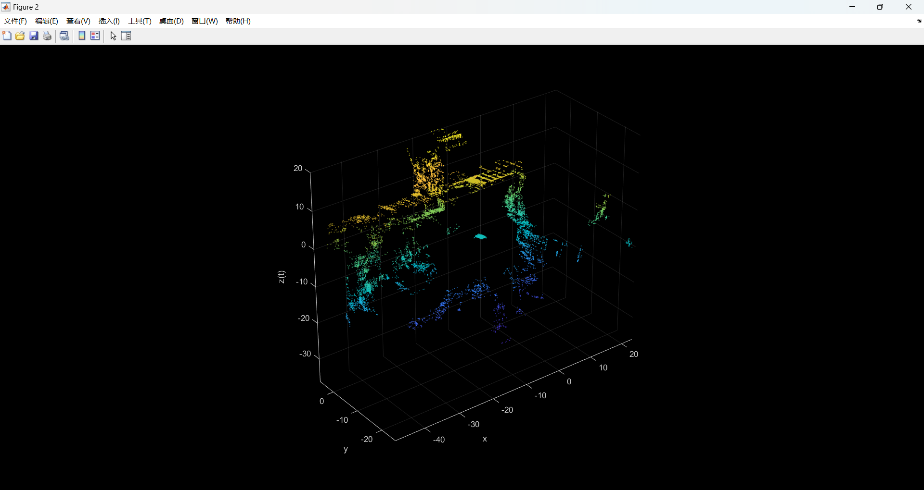This screenshot has width=924, height=490.
Task: Open the 工具(T) menu
Action: point(140,21)
